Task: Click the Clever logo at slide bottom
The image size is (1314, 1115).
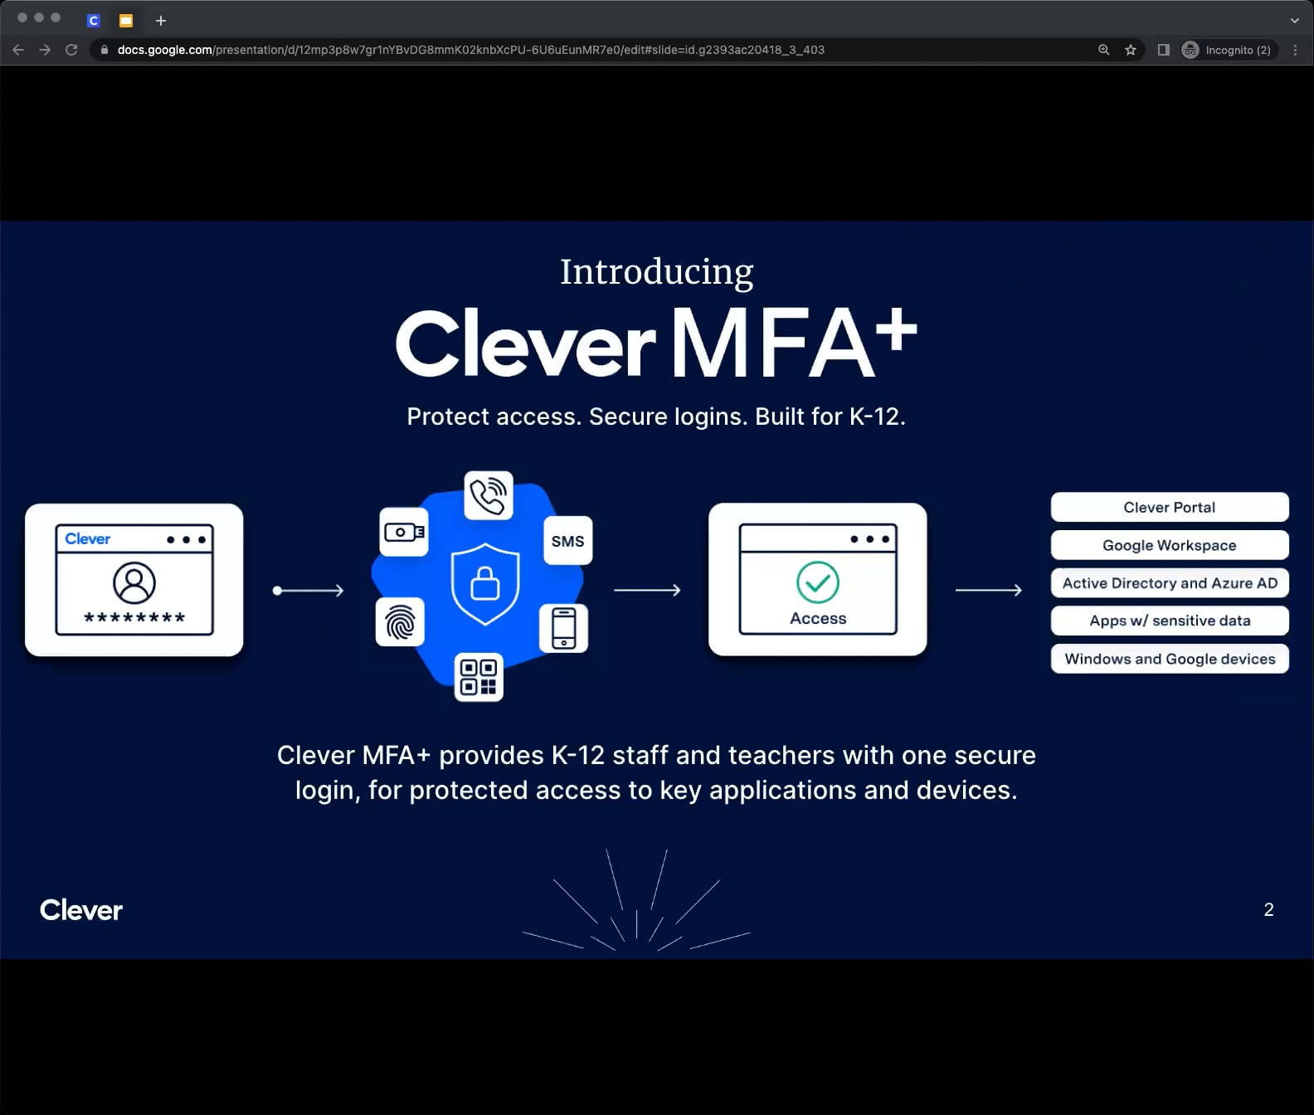Action: (x=81, y=910)
